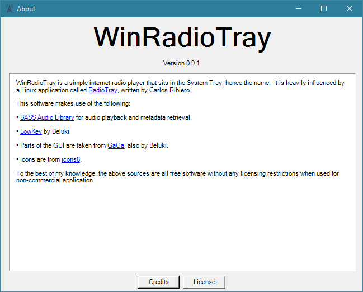Click the large WinRadioTray heading
This screenshot has height=292, width=363.
pyautogui.click(x=182, y=38)
